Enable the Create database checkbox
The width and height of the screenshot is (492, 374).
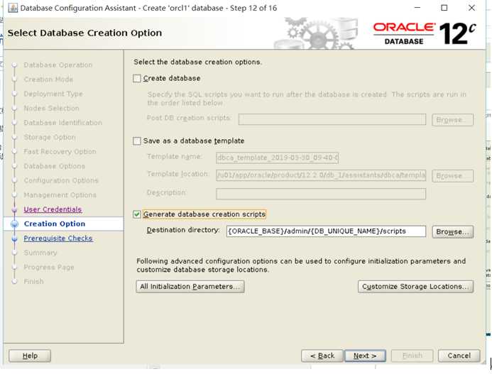(137, 78)
